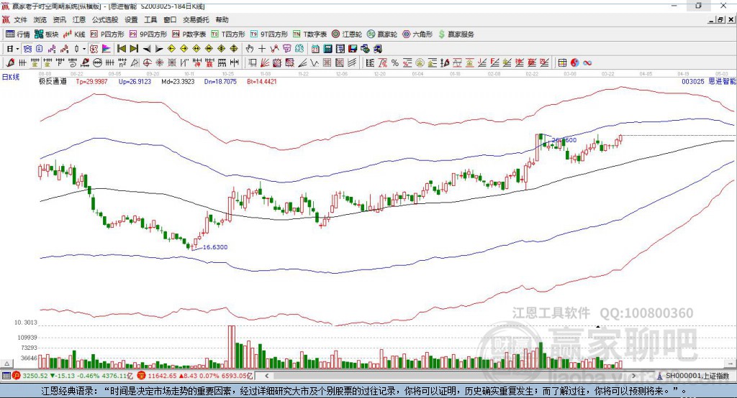The image size is (737, 398).
Task: Open the 公式选股 menu
Action: tap(105, 19)
